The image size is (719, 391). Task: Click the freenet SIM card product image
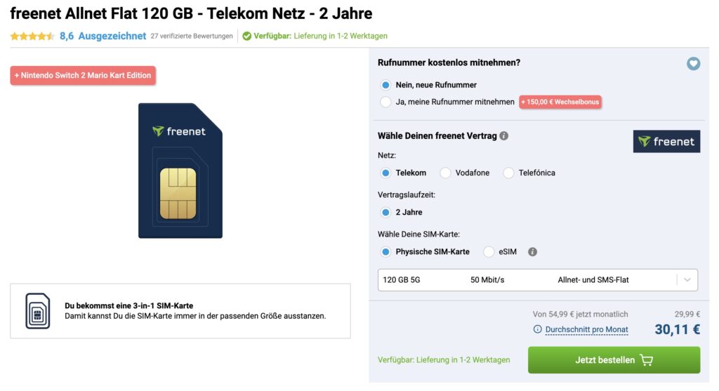pyautogui.click(x=180, y=171)
